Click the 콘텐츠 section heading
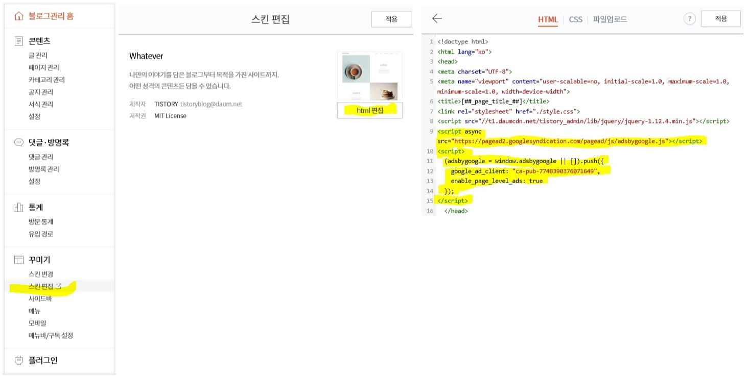This screenshot has height=377, width=747. (x=39, y=41)
